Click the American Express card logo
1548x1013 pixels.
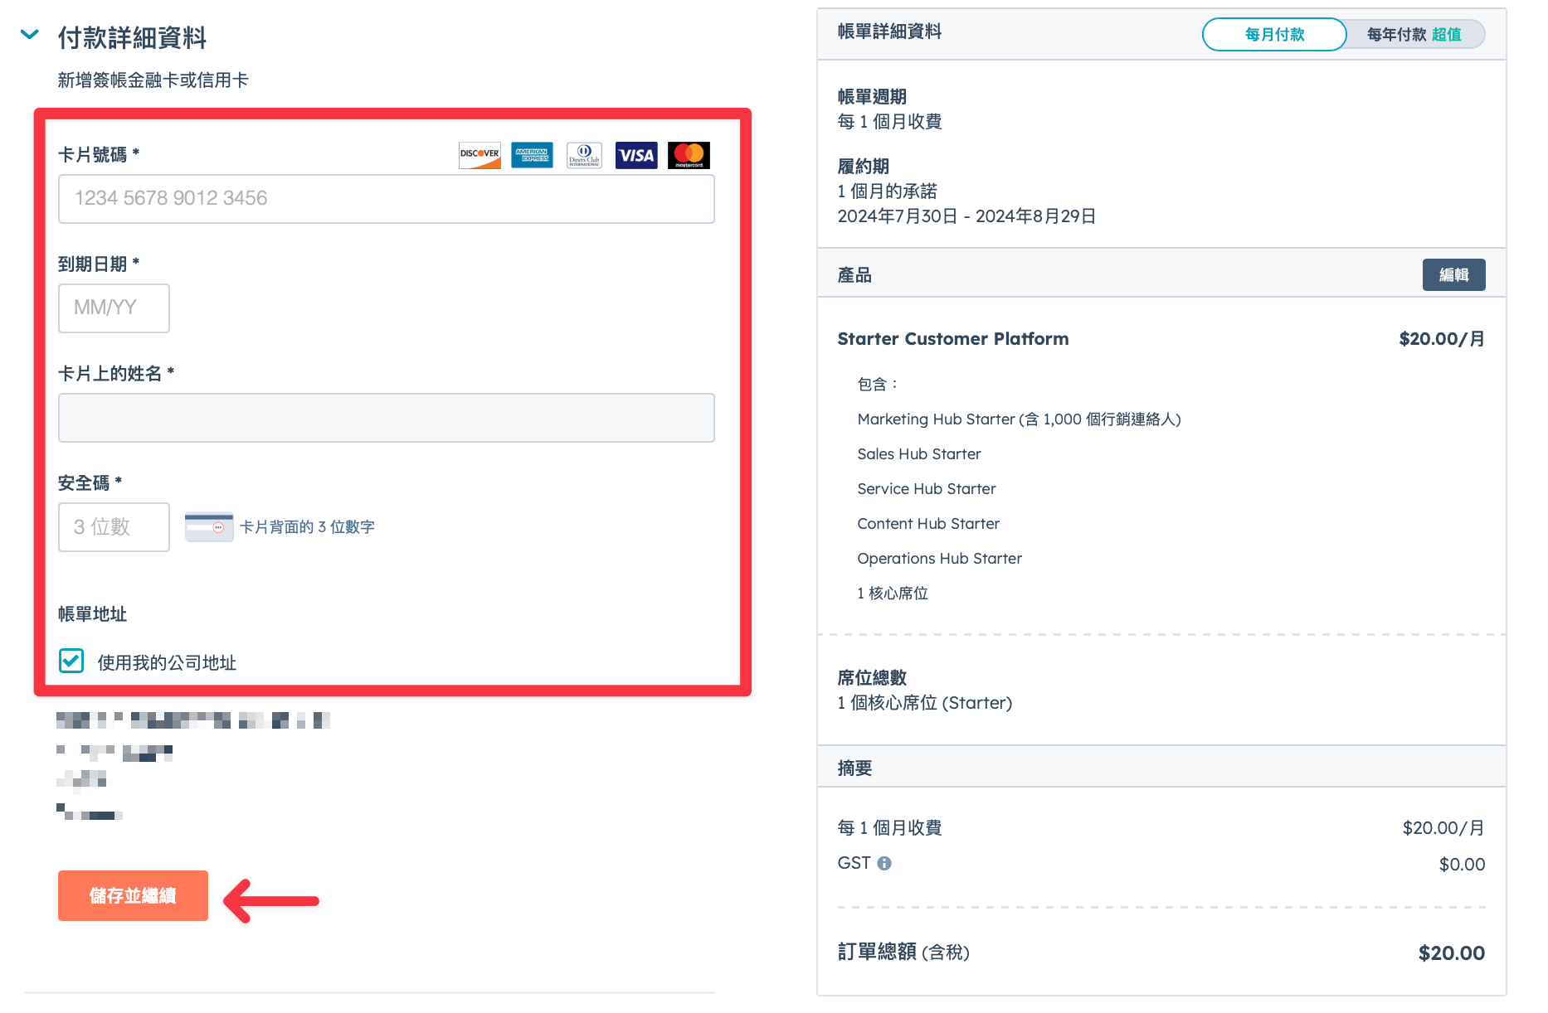532,155
